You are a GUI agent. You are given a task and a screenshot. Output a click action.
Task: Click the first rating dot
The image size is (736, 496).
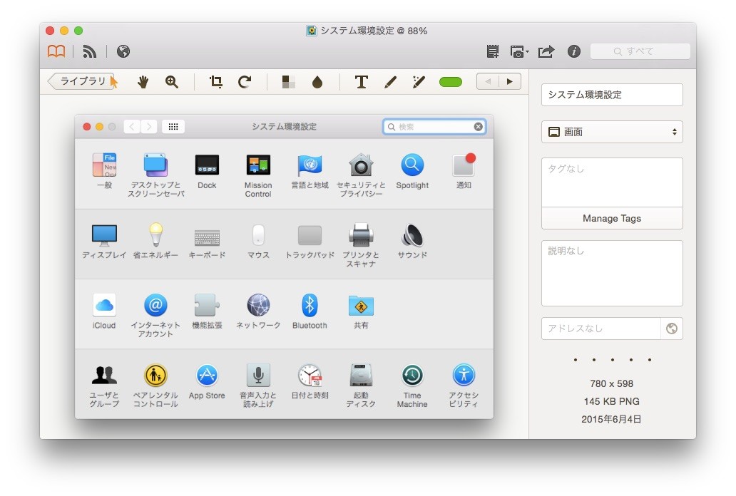click(x=576, y=360)
